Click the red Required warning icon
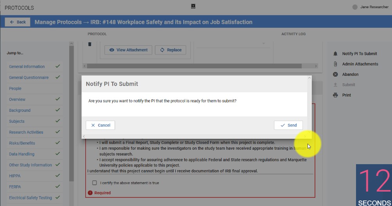 90,193
